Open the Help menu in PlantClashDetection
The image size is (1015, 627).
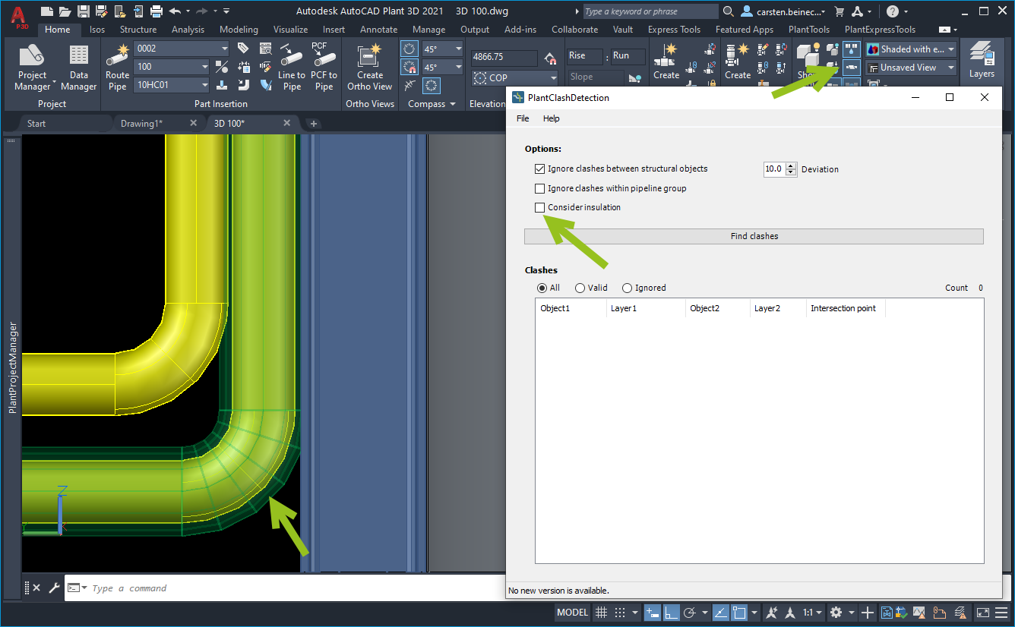point(551,118)
